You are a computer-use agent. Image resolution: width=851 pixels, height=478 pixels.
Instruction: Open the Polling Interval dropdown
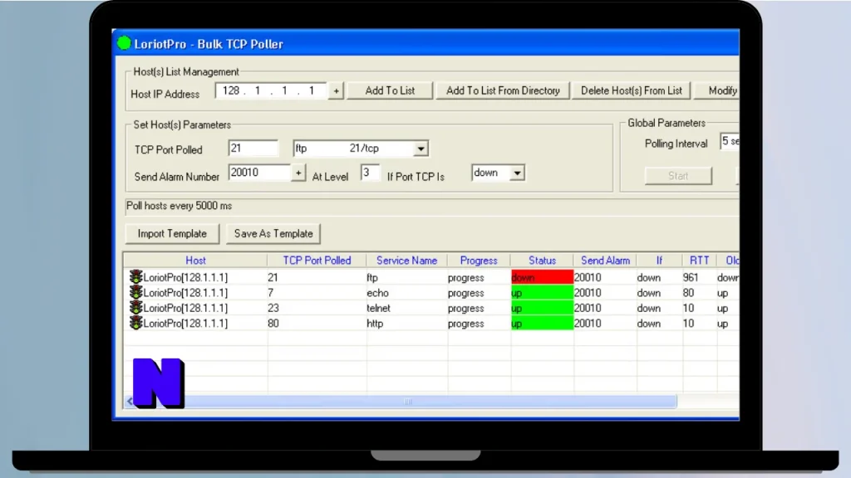[730, 141]
